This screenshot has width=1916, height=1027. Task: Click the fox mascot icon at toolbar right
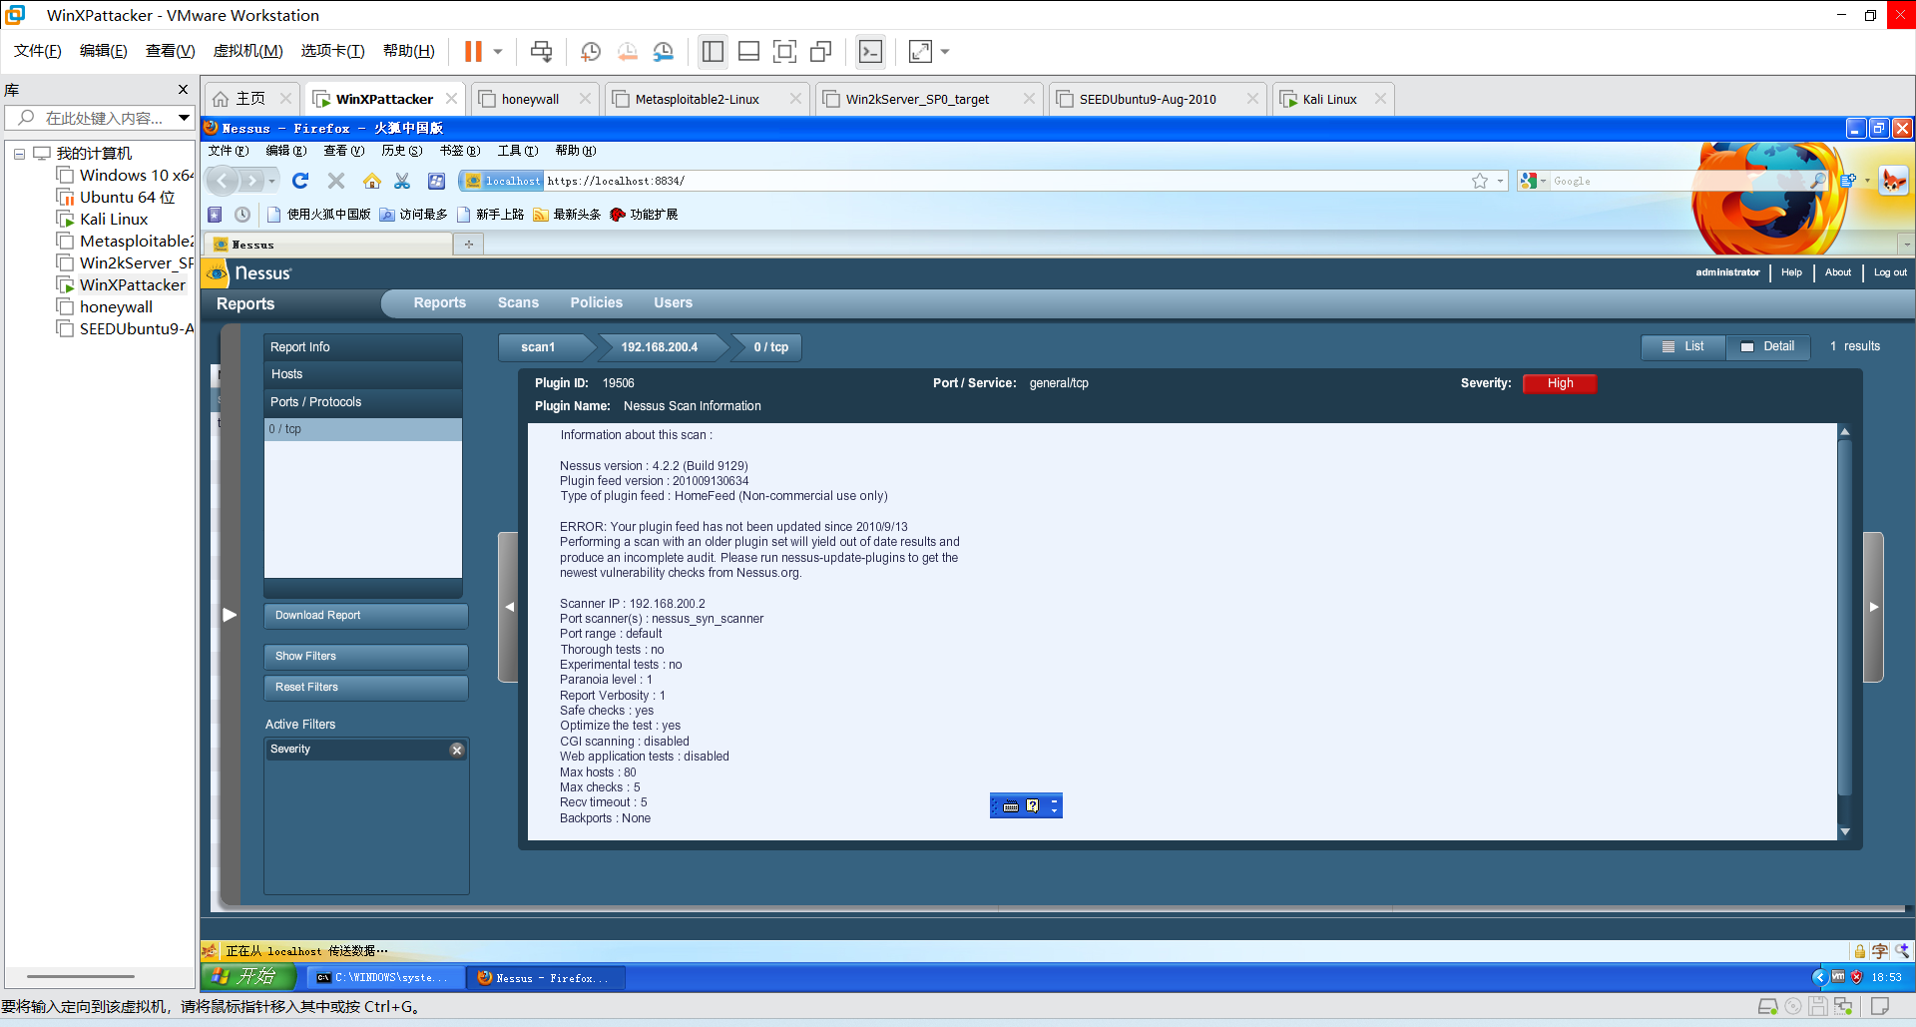1893,181
